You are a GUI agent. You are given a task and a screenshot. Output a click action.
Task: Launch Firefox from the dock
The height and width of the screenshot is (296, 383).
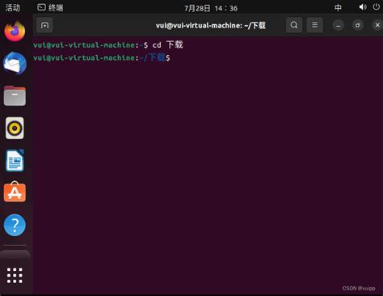[15, 32]
